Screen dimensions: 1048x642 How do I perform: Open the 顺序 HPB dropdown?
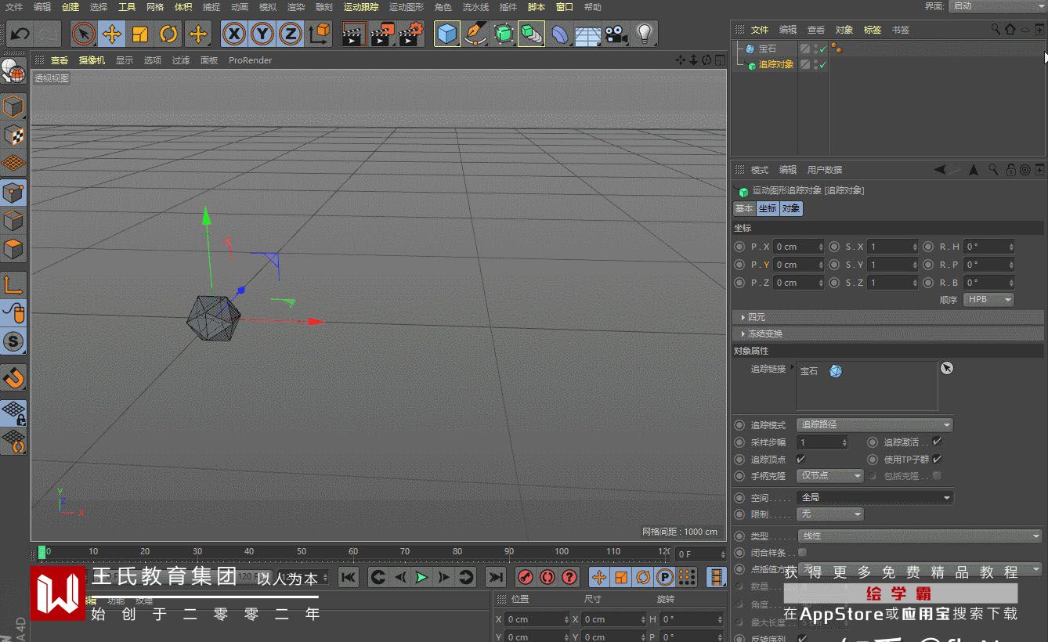tap(988, 300)
